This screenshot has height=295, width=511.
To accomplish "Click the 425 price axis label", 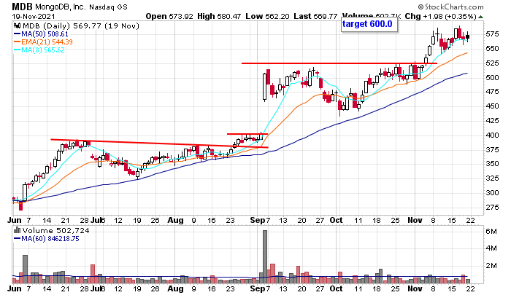I will click(492, 121).
